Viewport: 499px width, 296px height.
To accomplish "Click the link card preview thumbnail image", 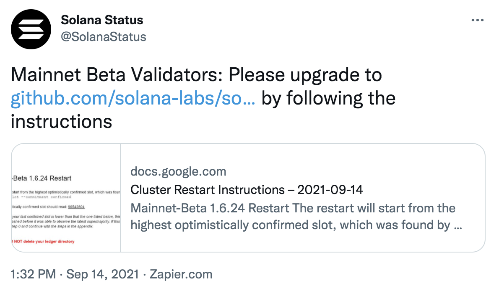I will pos(66,198).
